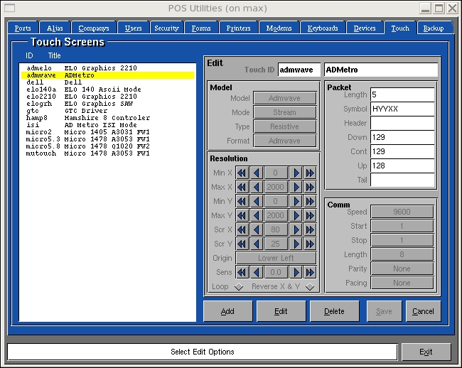Decrease Scr X with single left arrow
462x368 pixels.
coord(257,229)
